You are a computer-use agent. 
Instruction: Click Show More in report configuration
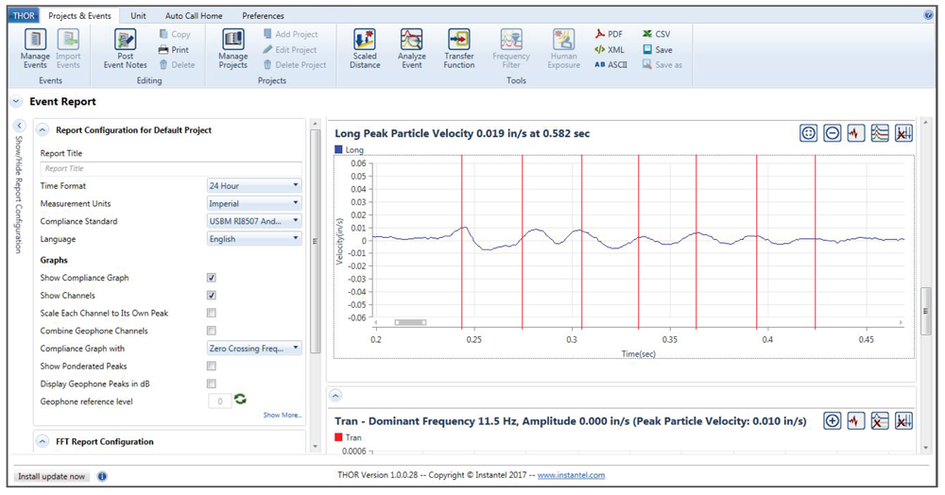(282, 415)
